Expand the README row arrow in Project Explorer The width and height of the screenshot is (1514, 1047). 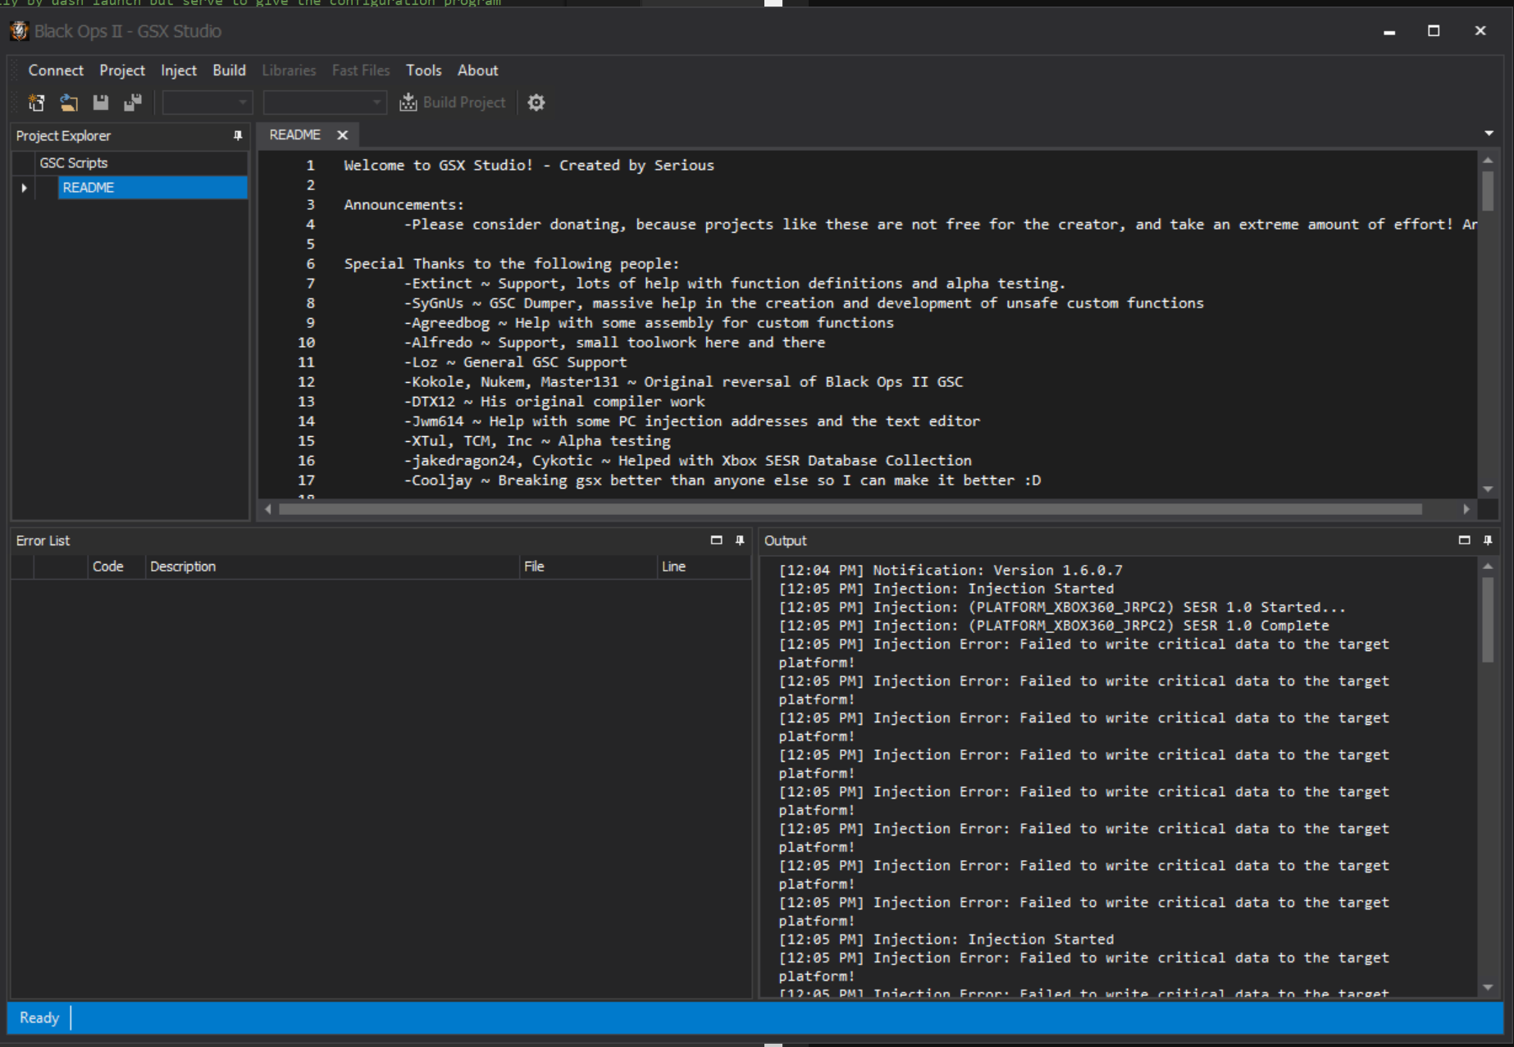click(24, 188)
